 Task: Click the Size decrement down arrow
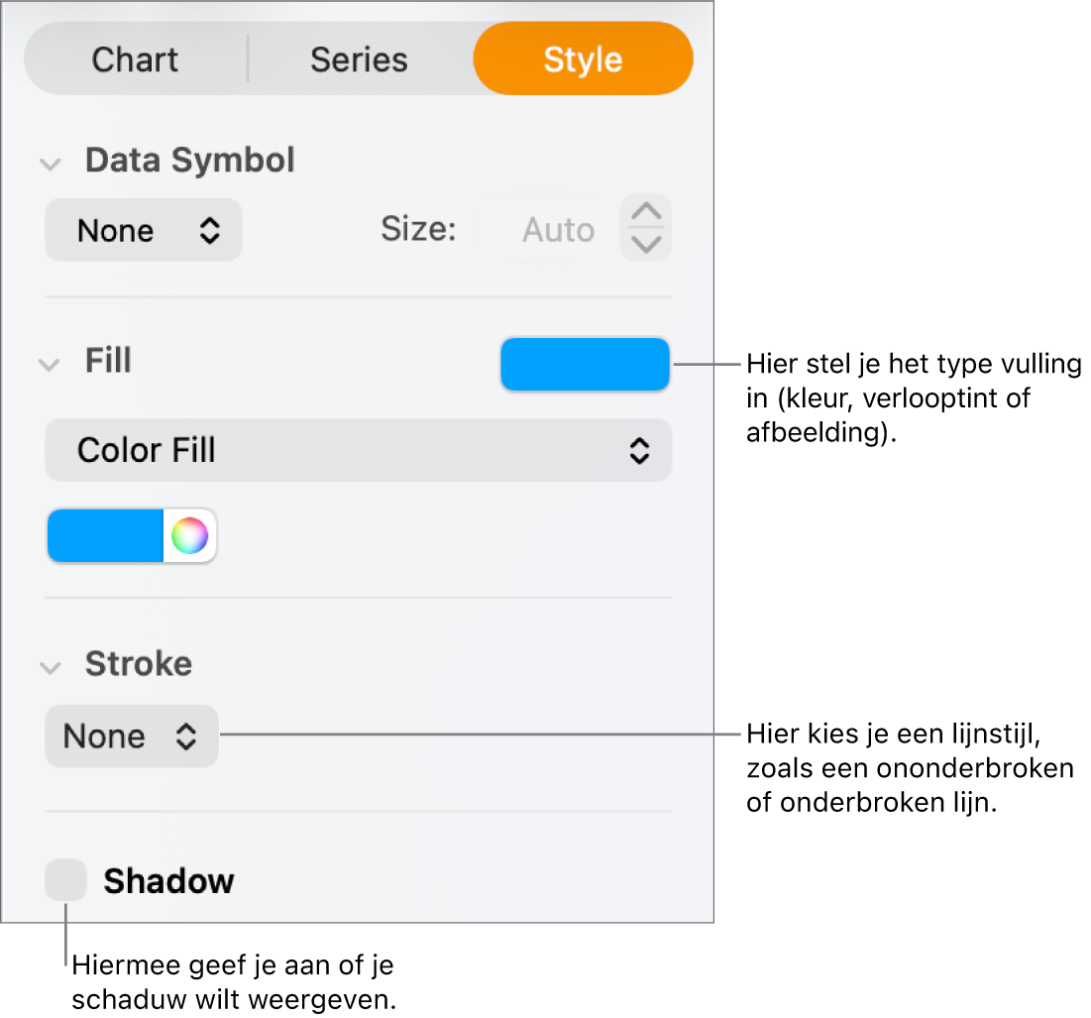[x=646, y=245]
